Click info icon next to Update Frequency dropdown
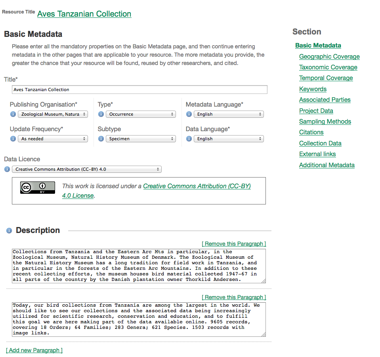This screenshot has width=380, height=357. tap(13, 139)
